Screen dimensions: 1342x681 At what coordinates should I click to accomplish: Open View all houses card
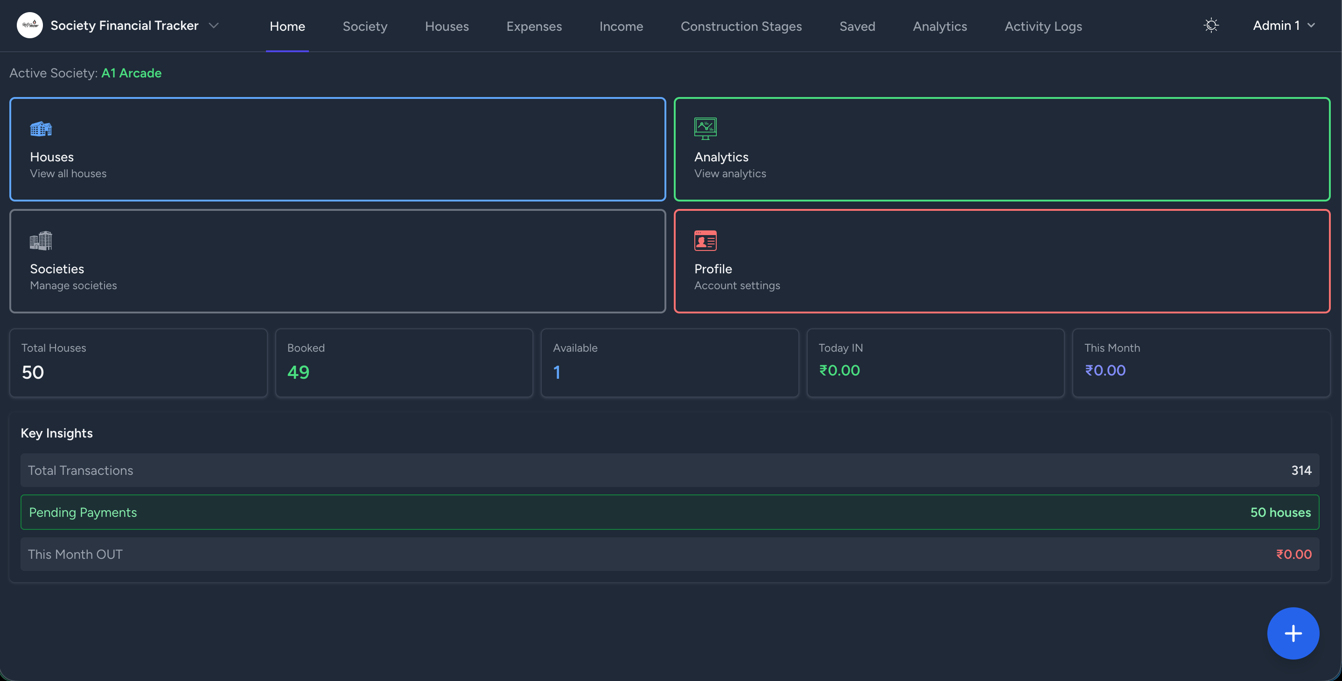(337, 149)
